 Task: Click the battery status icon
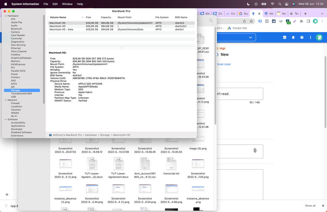264,4
